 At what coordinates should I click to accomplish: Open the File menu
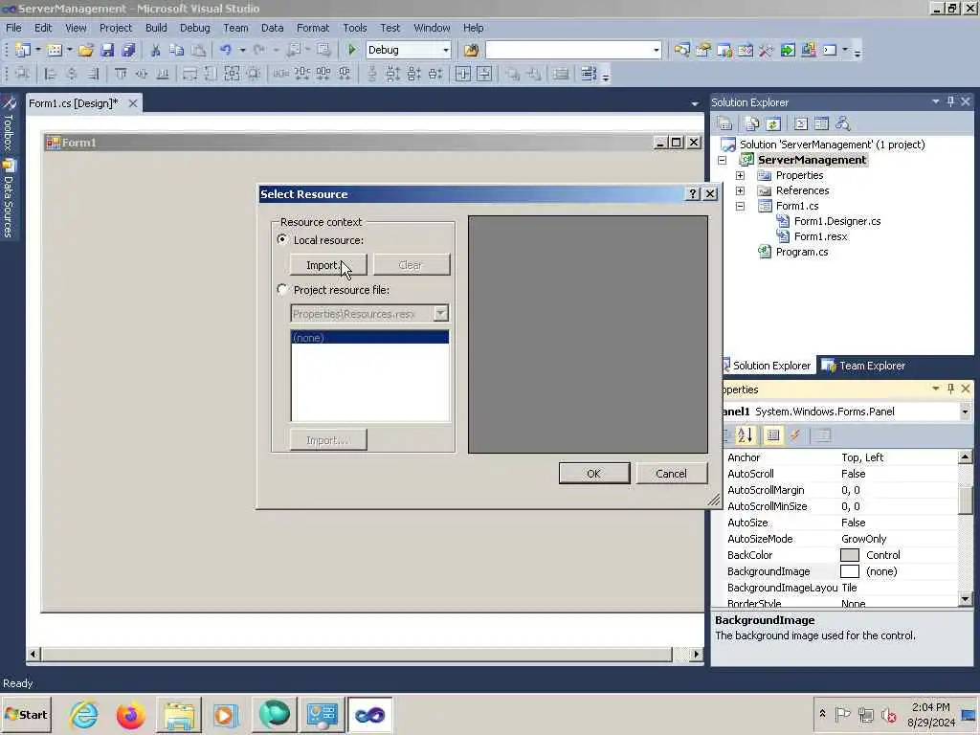point(13,28)
